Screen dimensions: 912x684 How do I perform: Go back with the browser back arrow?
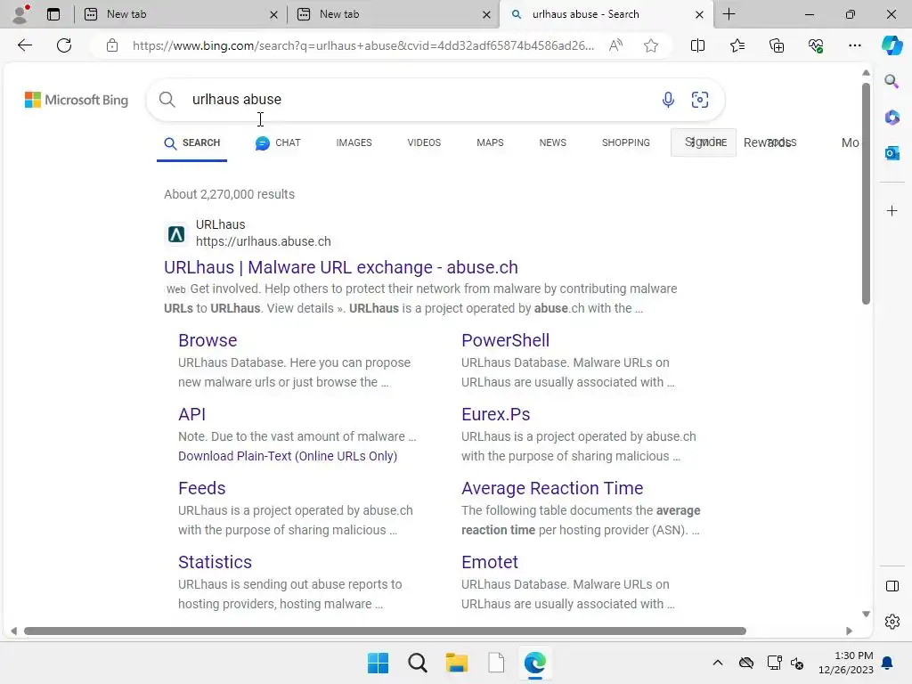point(24,45)
